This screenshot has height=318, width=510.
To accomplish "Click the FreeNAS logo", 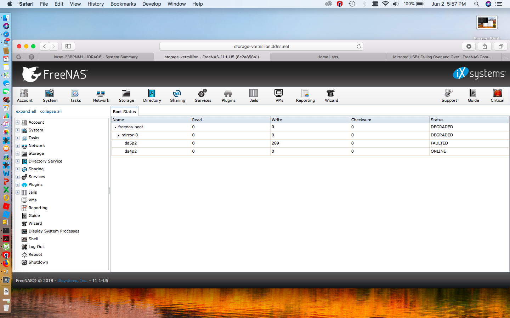I will (55, 74).
